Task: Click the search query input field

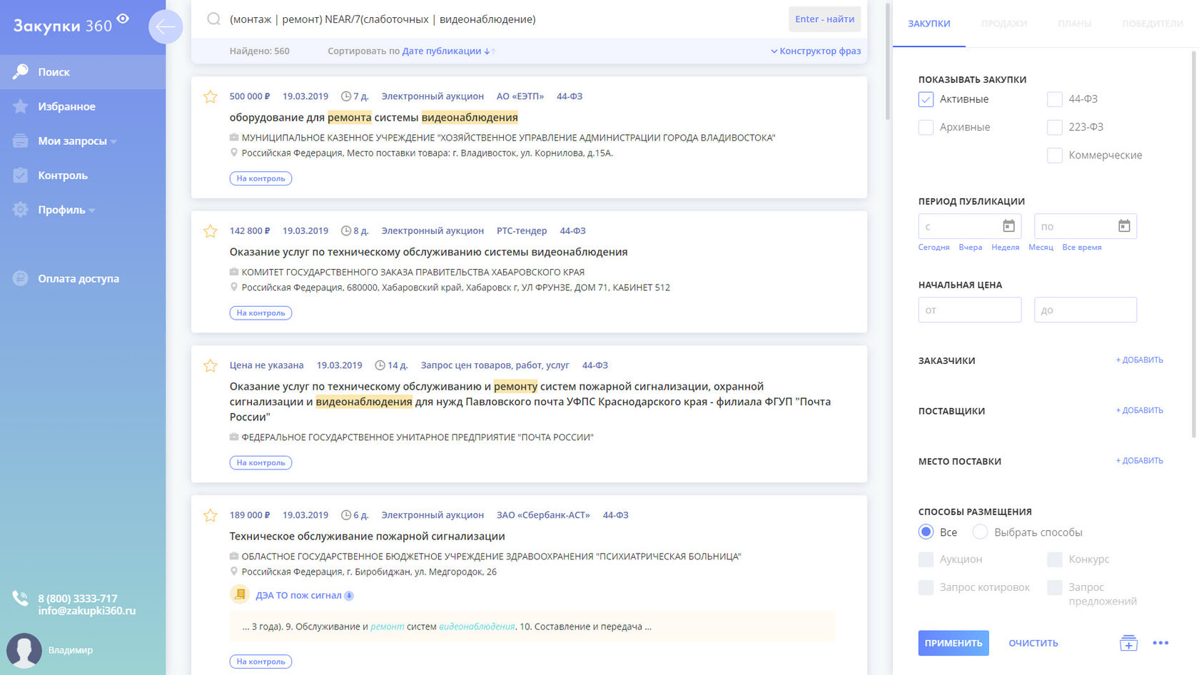Action: 504,19
